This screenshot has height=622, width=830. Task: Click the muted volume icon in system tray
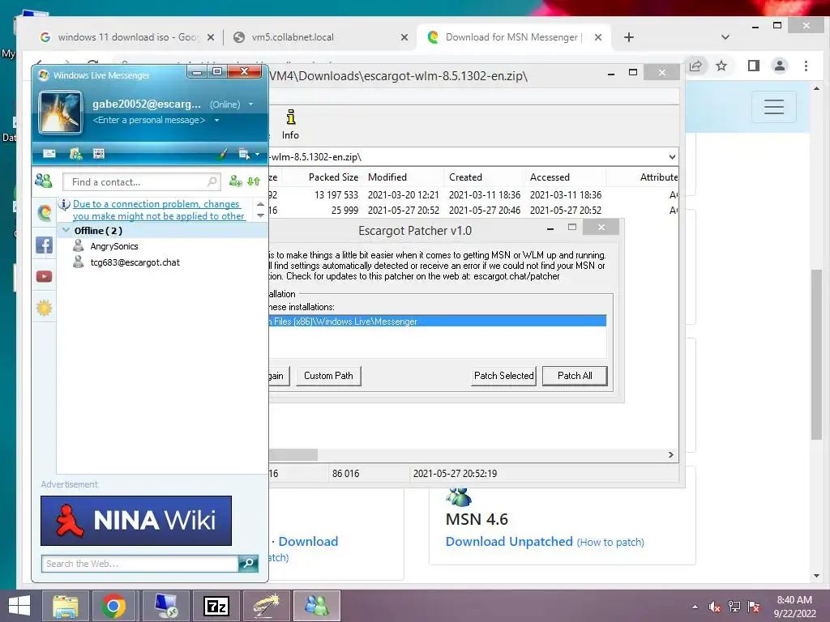tap(715, 607)
